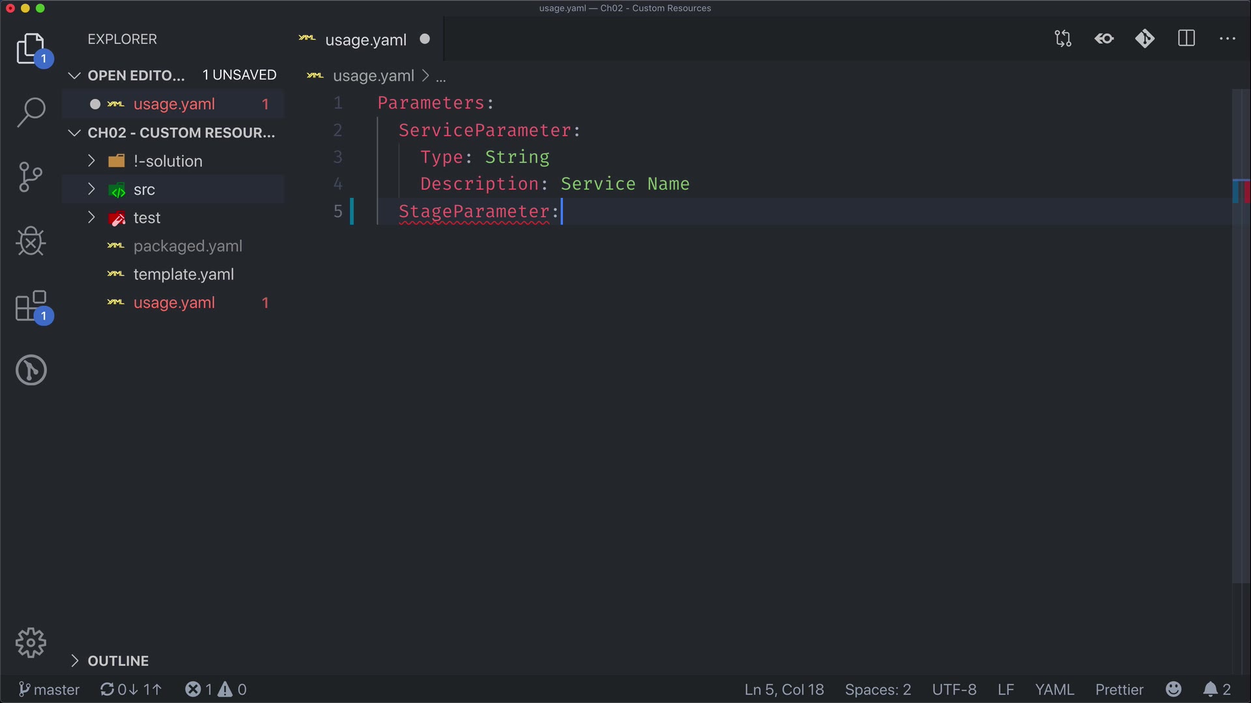This screenshot has width=1251, height=703.
Task: Open the Extensions view
Action: click(31, 306)
